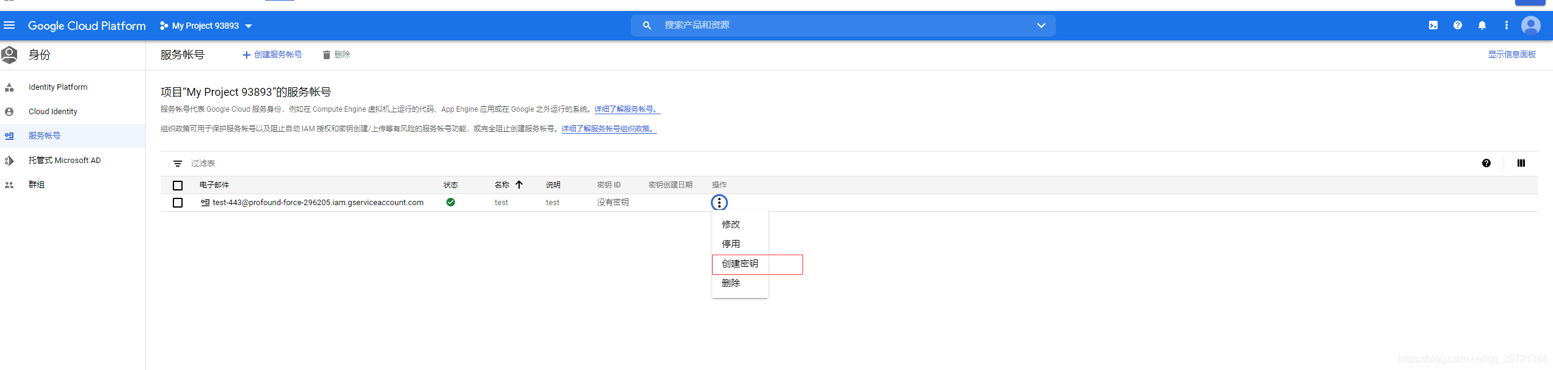
Task: Click the 名称 cell value test
Action: click(x=501, y=203)
